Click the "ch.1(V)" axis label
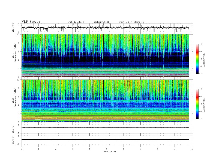The width and height of the screenshot is (216, 167). (13, 28)
